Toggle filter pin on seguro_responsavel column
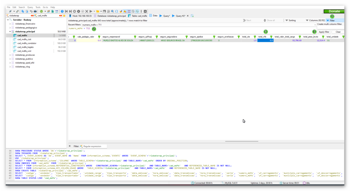The height and width of the screenshot is (191, 350). (135, 37)
